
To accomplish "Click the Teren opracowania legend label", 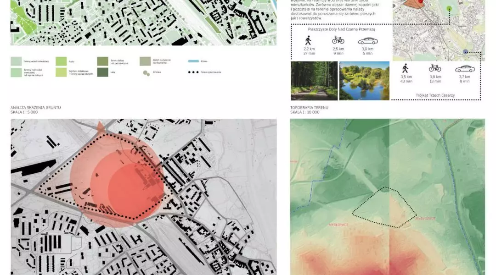I will tap(211, 72).
